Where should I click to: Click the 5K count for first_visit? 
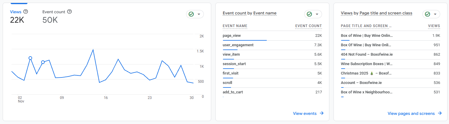(x=319, y=73)
